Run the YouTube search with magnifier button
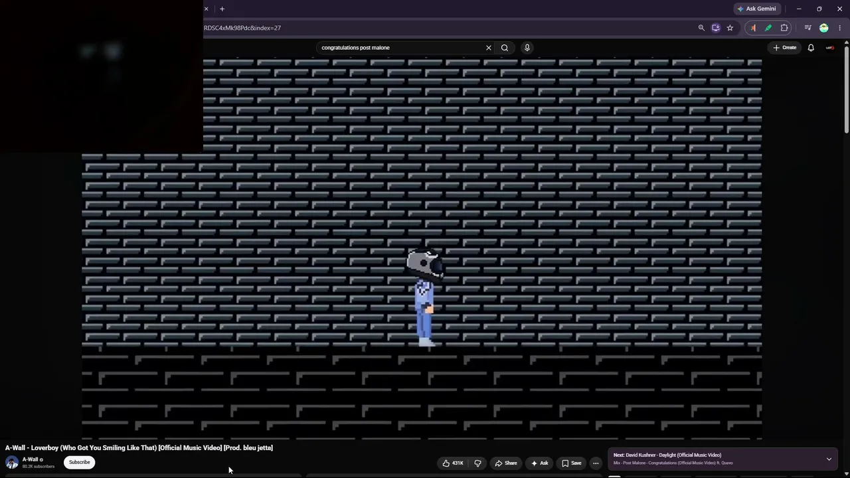Image resolution: width=850 pixels, height=478 pixels. (505, 48)
